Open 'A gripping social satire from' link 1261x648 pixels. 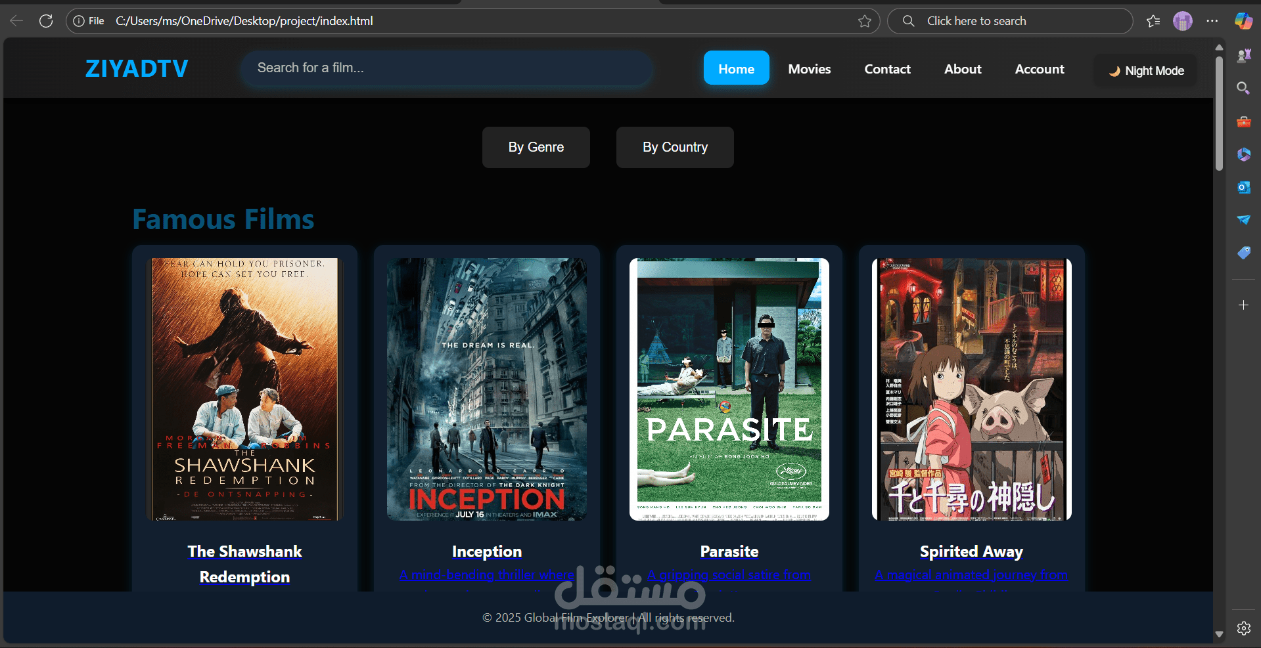[x=729, y=575]
